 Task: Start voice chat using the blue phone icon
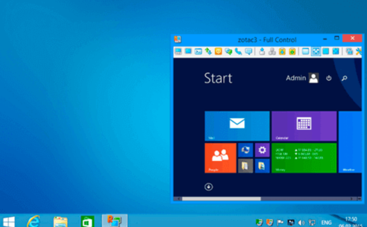238,51
